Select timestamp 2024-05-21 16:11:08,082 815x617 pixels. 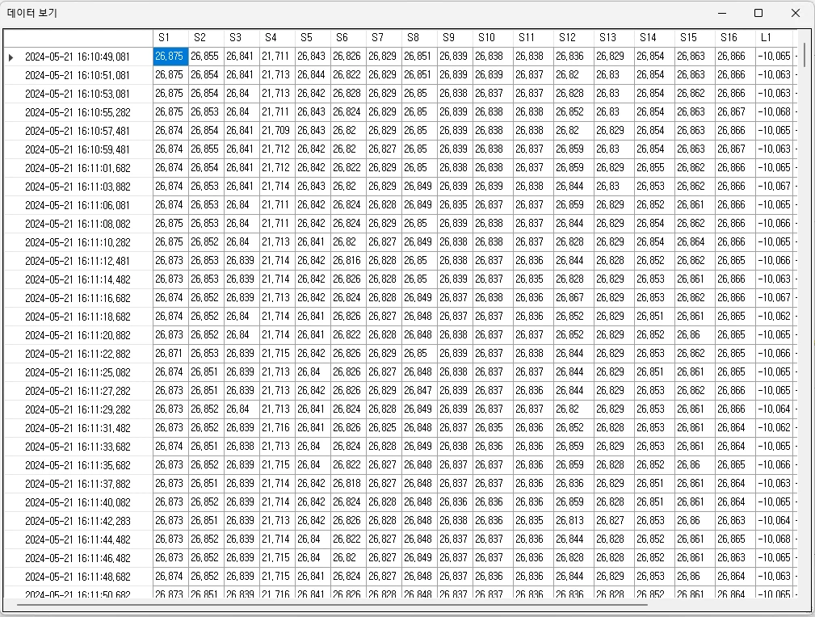pos(78,224)
